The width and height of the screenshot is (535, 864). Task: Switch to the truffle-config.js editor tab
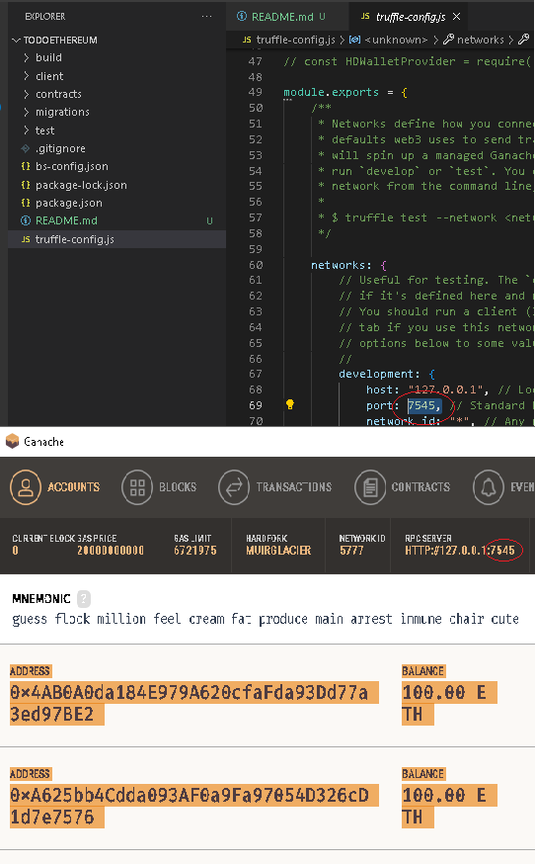411,17
